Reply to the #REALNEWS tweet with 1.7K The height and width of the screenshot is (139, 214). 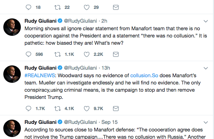click(x=28, y=108)
